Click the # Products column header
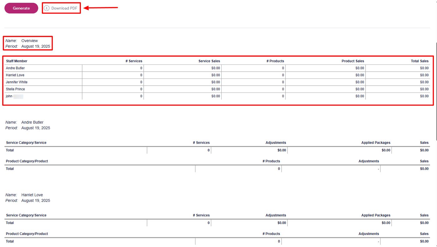Image resolution: width=437 pixels, height=247 pixels. tap(275, 61)
